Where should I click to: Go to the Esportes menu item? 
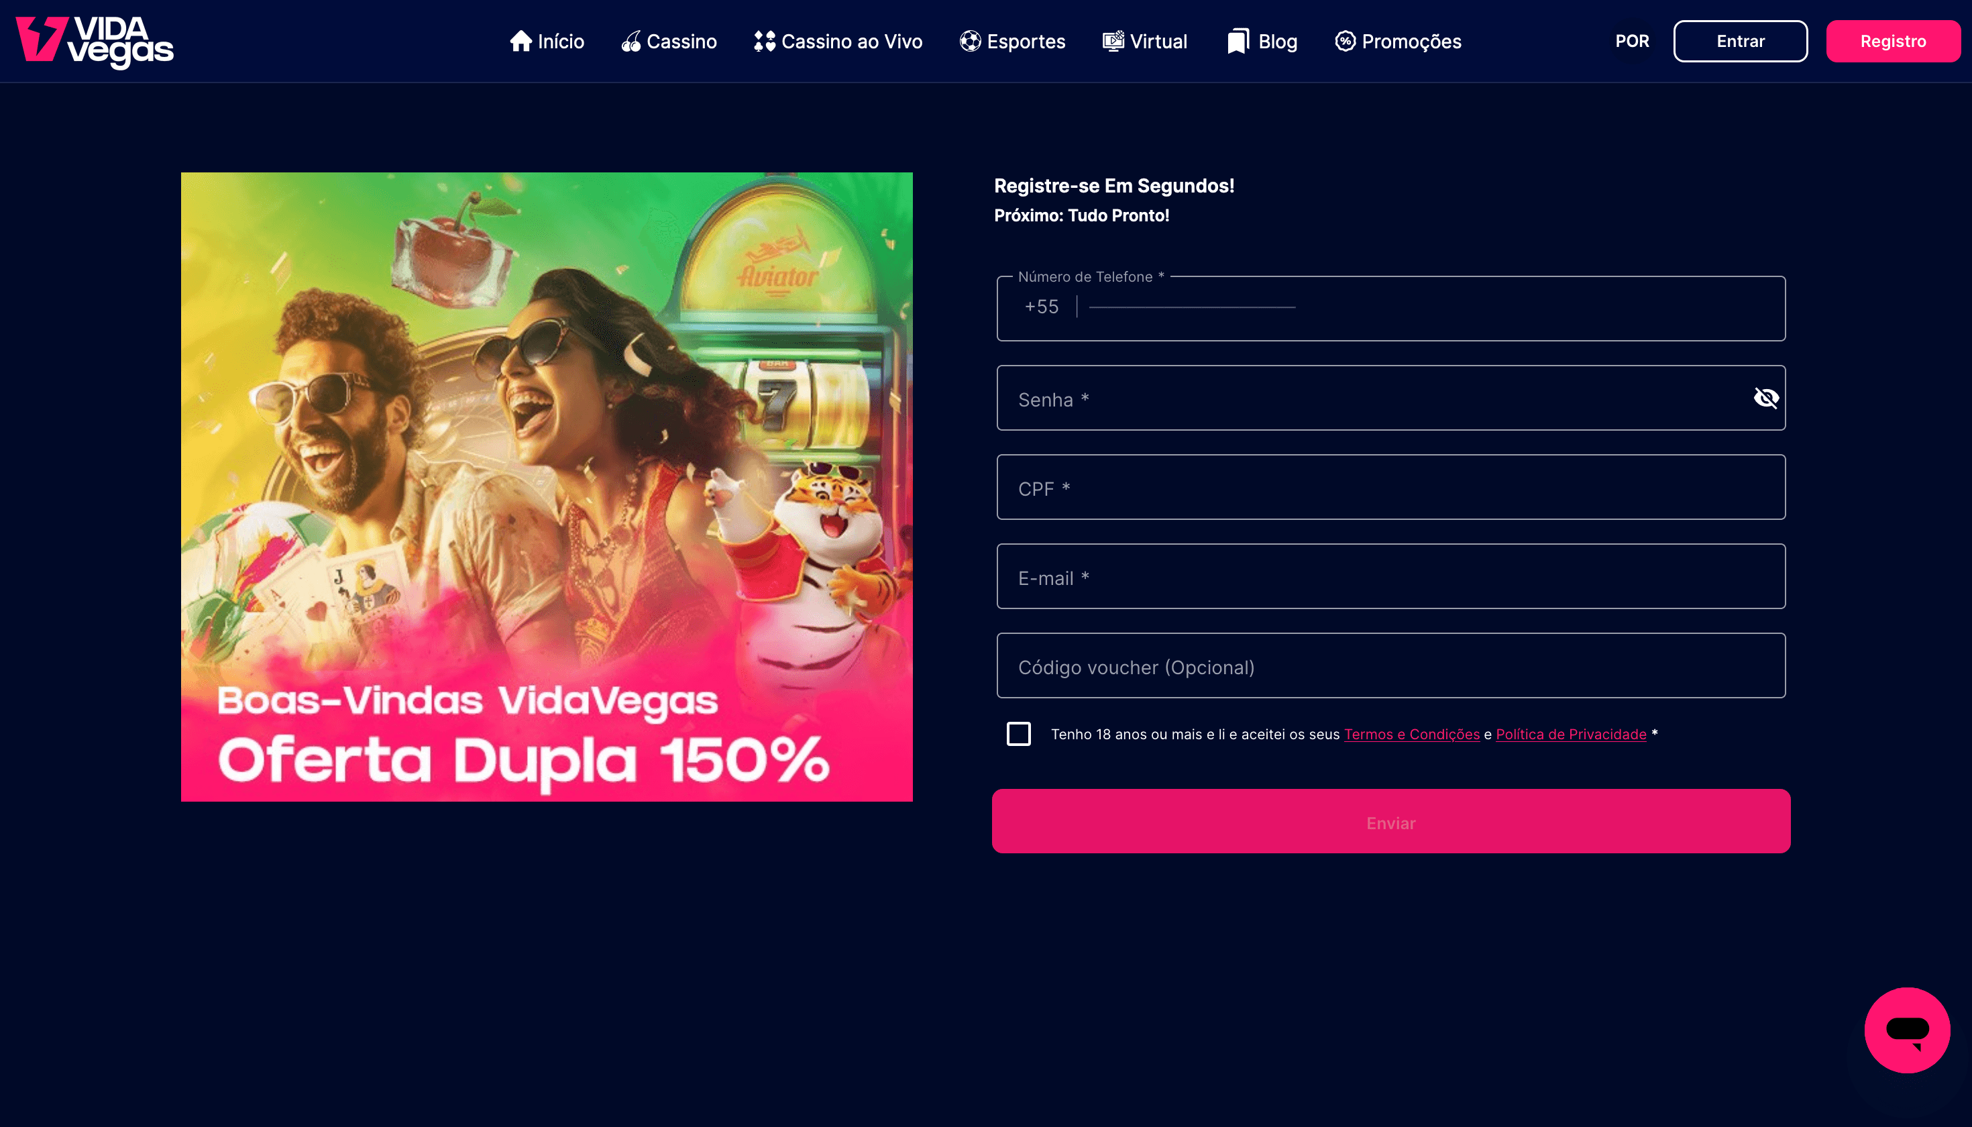[x=1012, y=41]
